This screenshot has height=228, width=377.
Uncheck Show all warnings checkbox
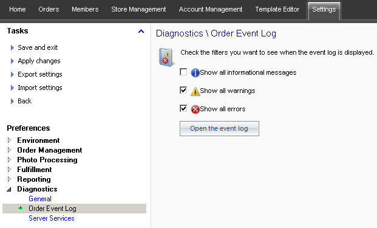click(x=183, y=90)
